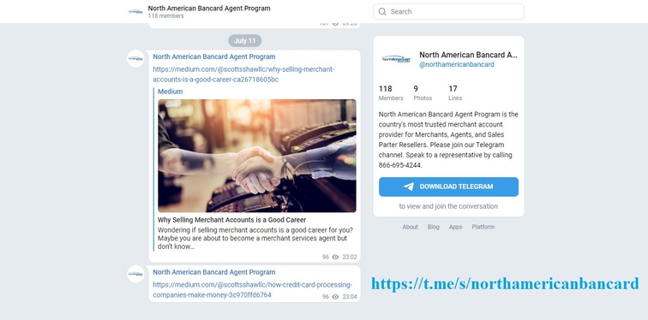
Task: Open the Platform footer link
Action: [x=483, y=227]
